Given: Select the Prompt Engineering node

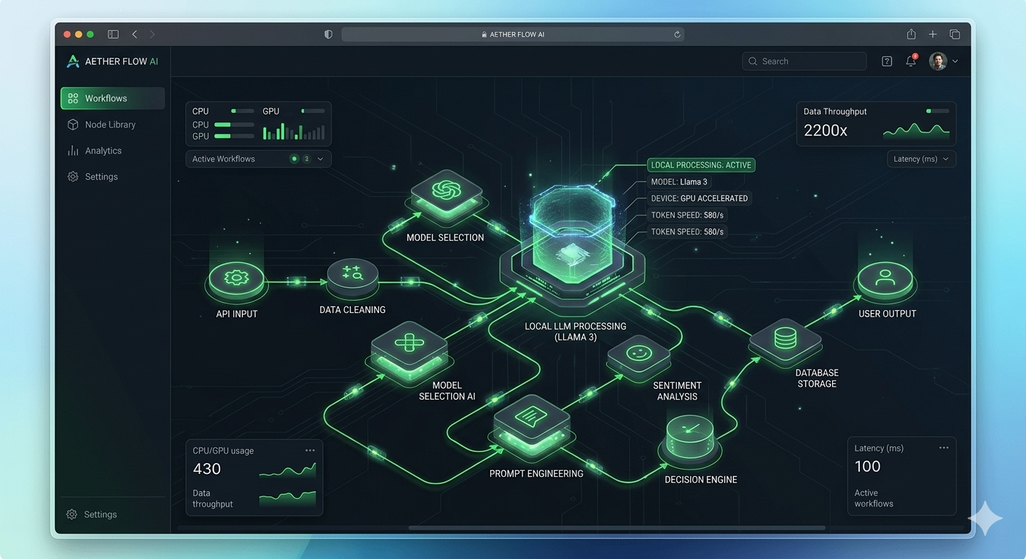Looking at the screenshot, I should pos(532,428).
